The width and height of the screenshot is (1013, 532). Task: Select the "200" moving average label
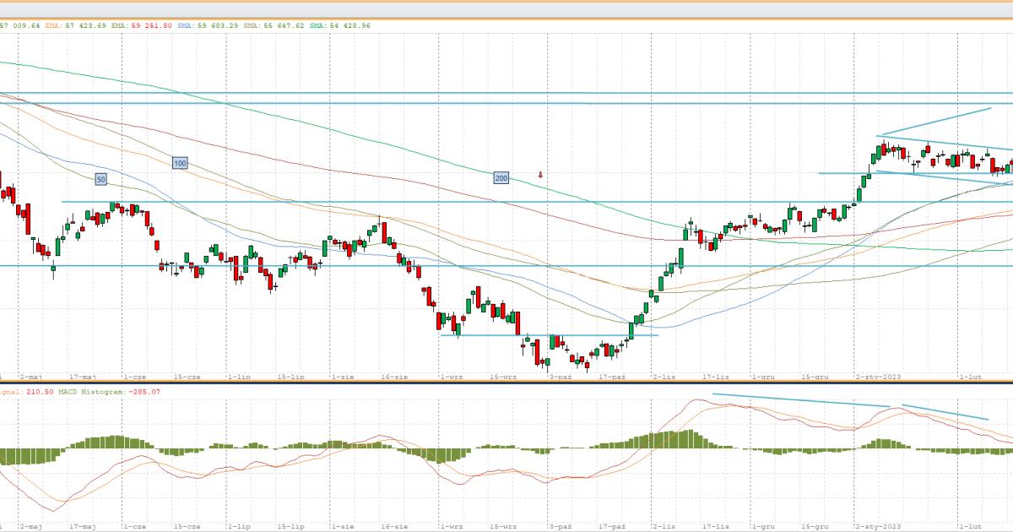(501, 178)
